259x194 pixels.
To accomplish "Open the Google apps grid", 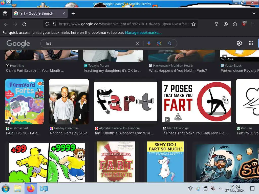I will [251, 43].
